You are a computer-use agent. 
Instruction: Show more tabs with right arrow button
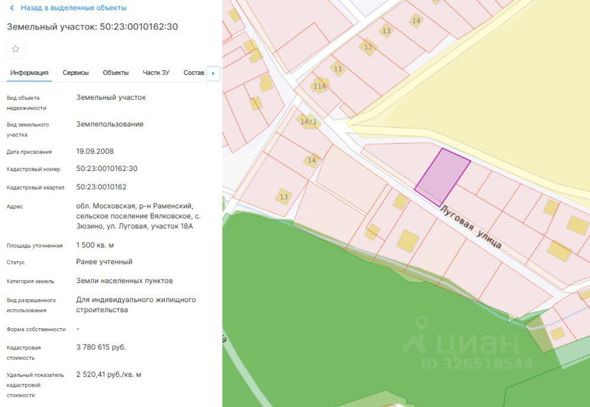pyautogui.click(x=213, y=74)
